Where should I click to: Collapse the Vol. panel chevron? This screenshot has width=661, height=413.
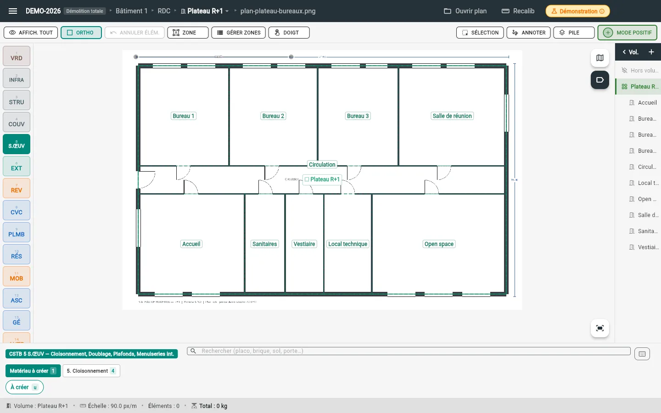624,52
